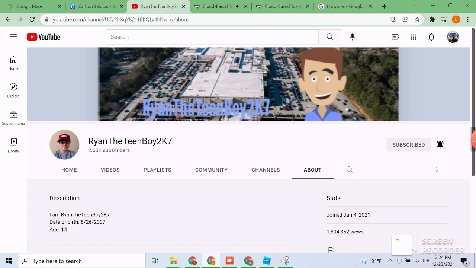Toggle channel notification bell next to Subscribed
This screenshot has height=268, width=476.
click(440, 145)
